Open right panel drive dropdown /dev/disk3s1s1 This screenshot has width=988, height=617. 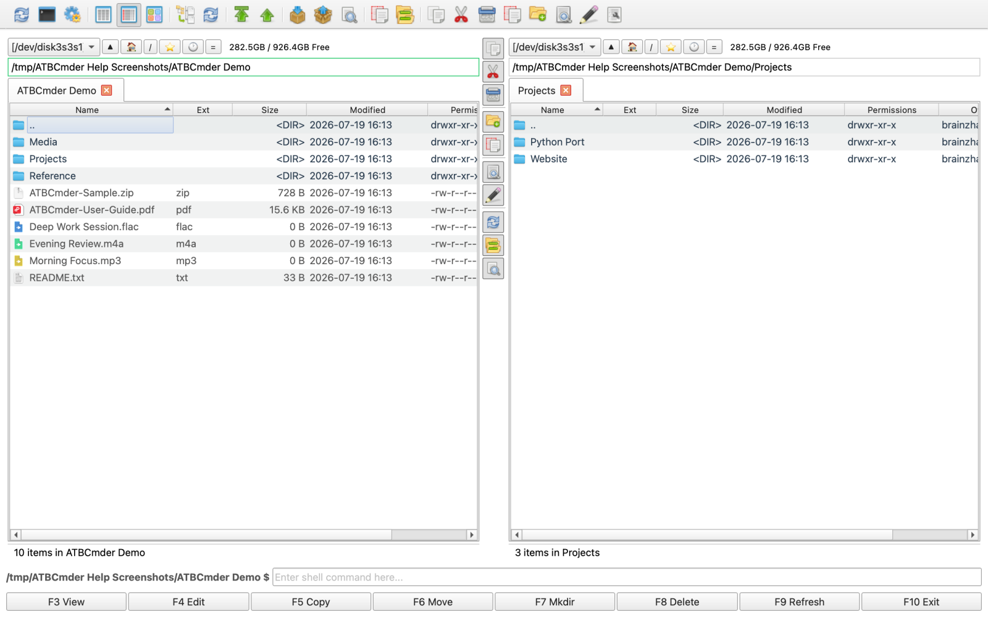click(555, 47)
